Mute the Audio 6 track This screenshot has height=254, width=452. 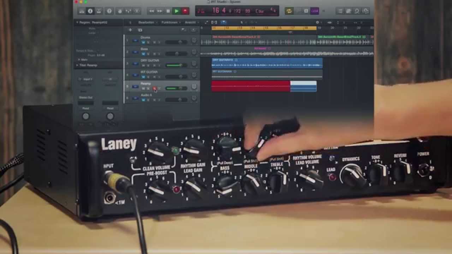click(143, 100)
